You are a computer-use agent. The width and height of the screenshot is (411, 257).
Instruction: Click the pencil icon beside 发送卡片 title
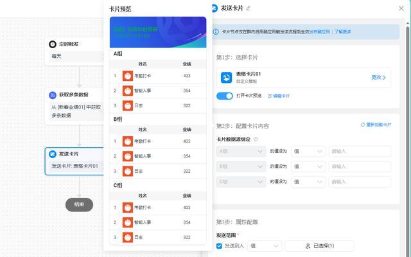249,8
